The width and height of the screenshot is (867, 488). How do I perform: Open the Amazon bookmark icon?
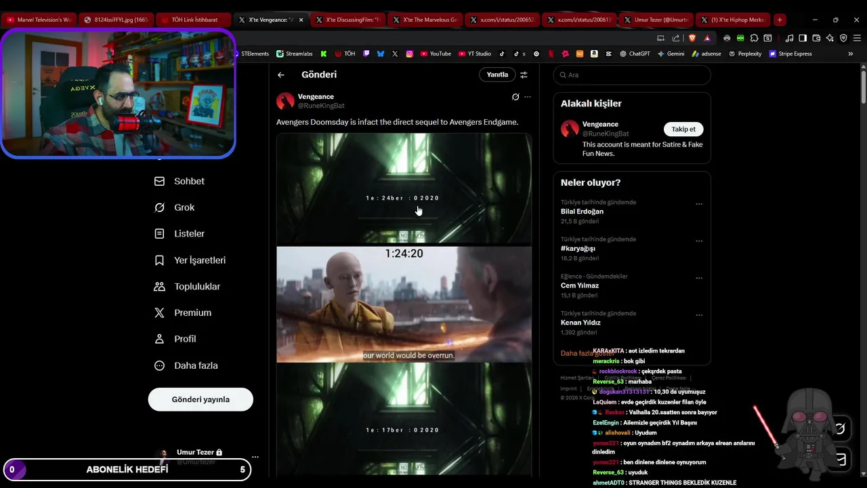tap(594, 54)
